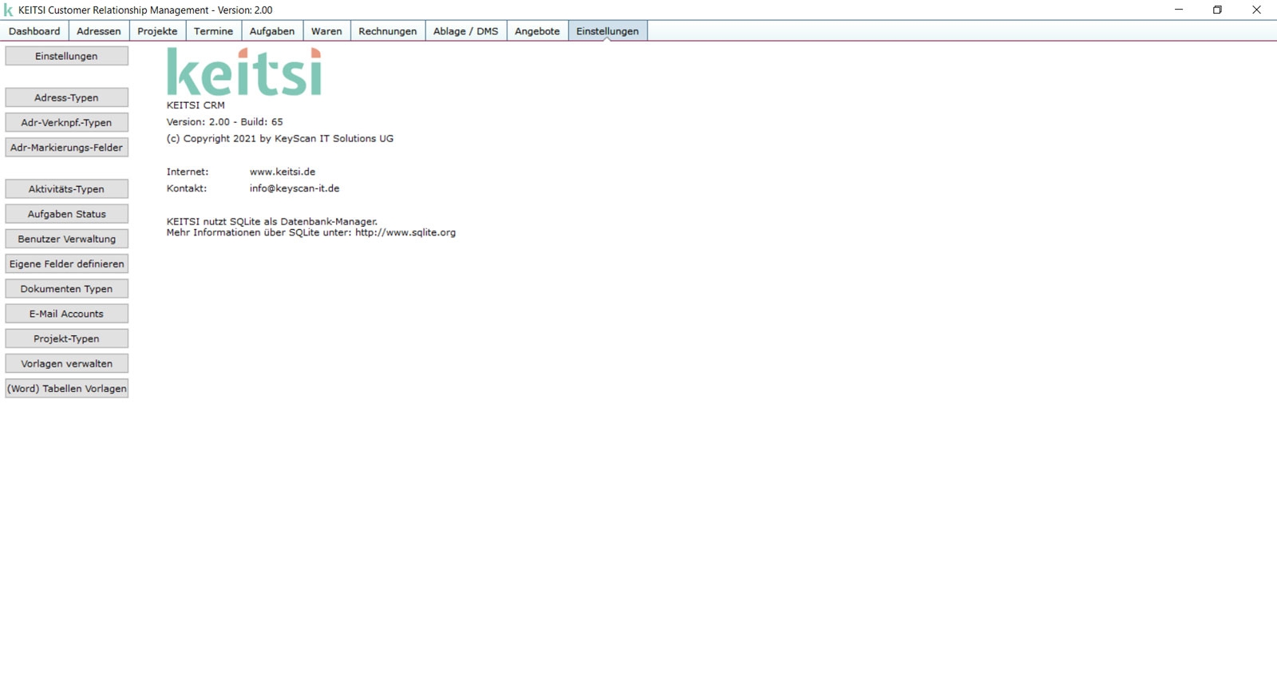Open the Termine tab
The width and height of the screenshot is (1277, 685).
[214, 31]
